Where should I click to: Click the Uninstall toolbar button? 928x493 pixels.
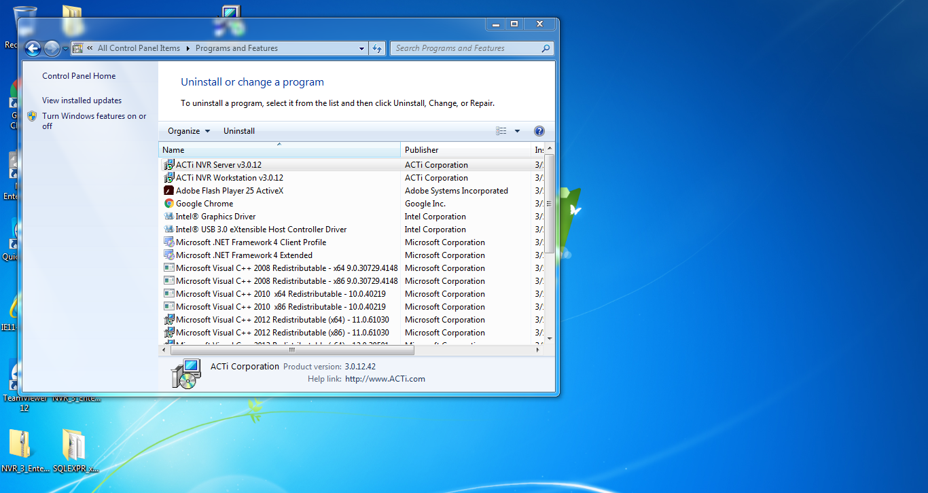coord(239,131)
